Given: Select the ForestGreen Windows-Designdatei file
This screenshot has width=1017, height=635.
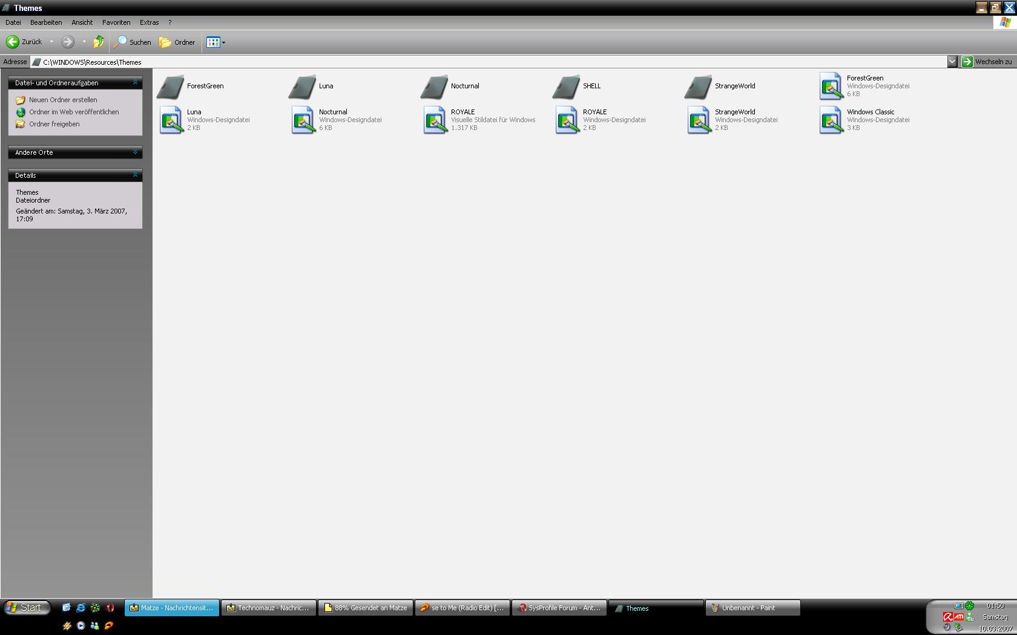Looking at the screenshot, I should click(864, 86).
